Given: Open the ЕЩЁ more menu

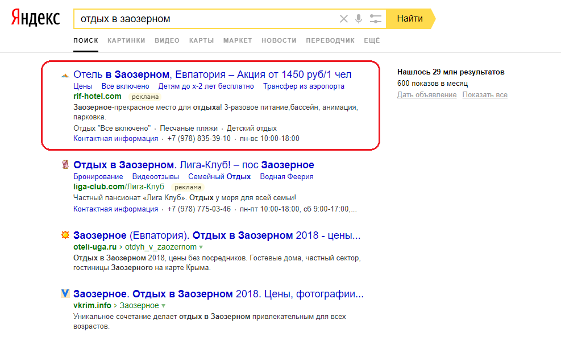Looking at the screenshot, I should (x=372, y=40).
